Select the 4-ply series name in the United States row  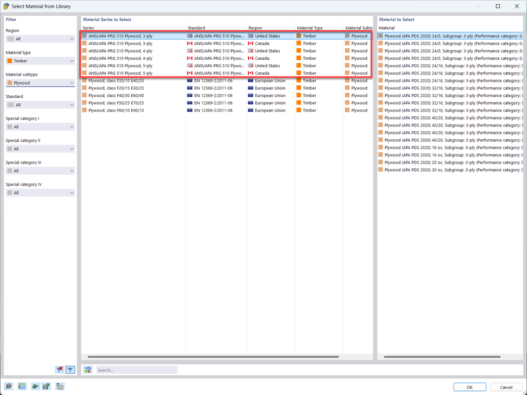click(x=120, y=51)
